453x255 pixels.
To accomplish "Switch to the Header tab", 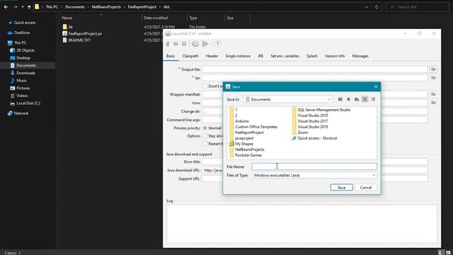I will [212, 56].
